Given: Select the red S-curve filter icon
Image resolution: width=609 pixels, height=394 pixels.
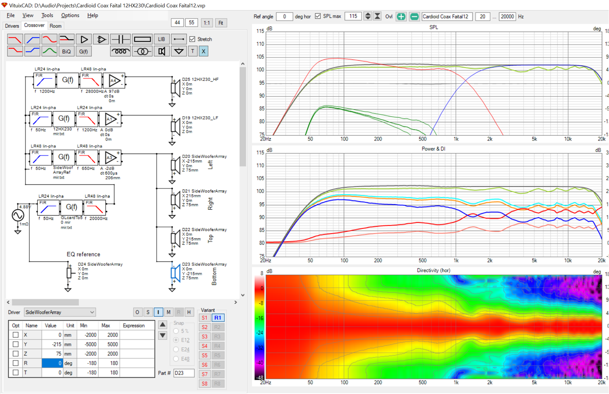Looking at the screenshot, I should [x=50, y=39].
